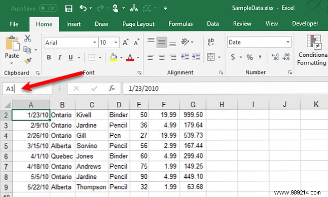Screen dimensions: 328x197
Task: Open the Arial font name dropdown
Action: point(95,43)
